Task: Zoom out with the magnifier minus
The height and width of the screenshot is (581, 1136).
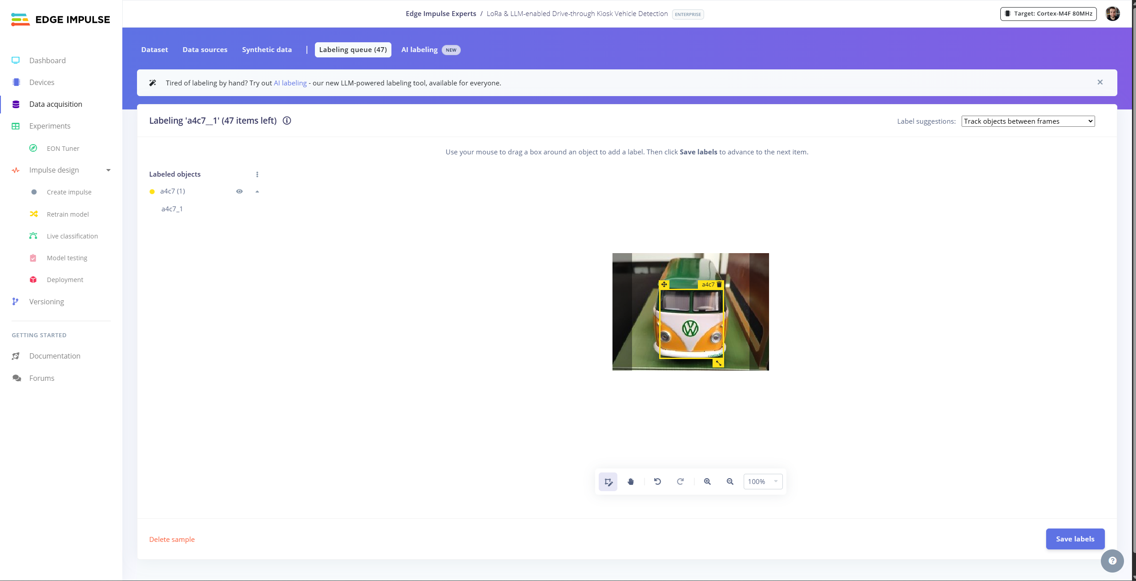Action: point(730,482)
